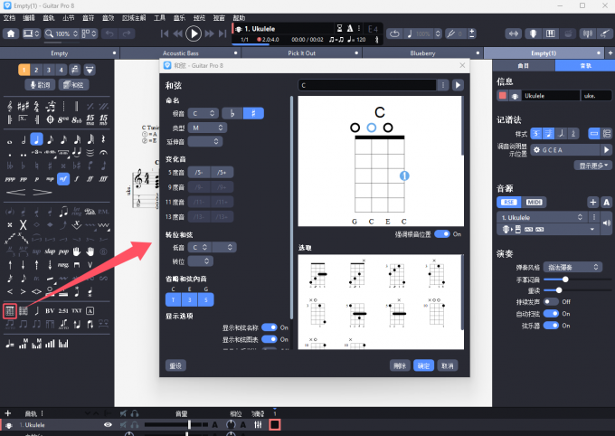The height and width of the screenshot is (436, 615).
Task: Open the 文档 menu
Action: point(10,17)
